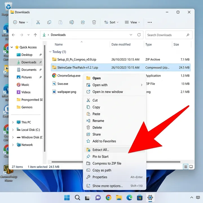Click Rename in the context menu
The width and height of the screenshot is (203, 203).
coord(114,121)
